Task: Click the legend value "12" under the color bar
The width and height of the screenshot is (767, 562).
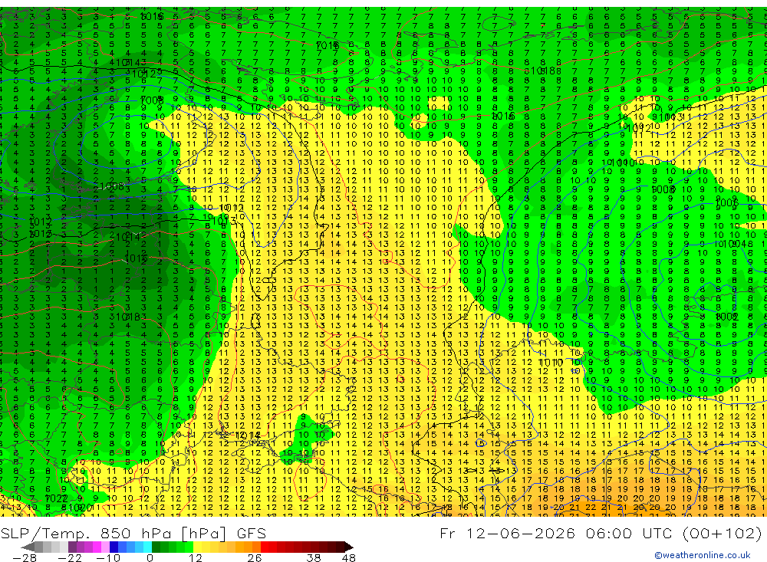Action: [x=195, y=558]
